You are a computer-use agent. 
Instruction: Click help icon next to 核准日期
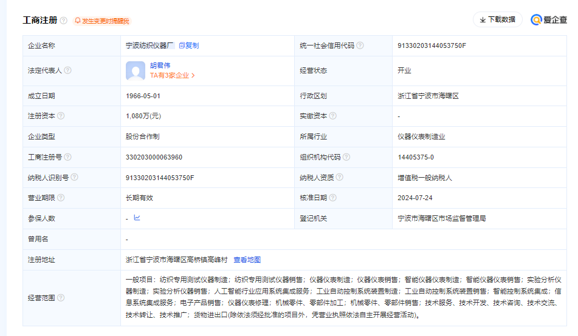point(332,198)
